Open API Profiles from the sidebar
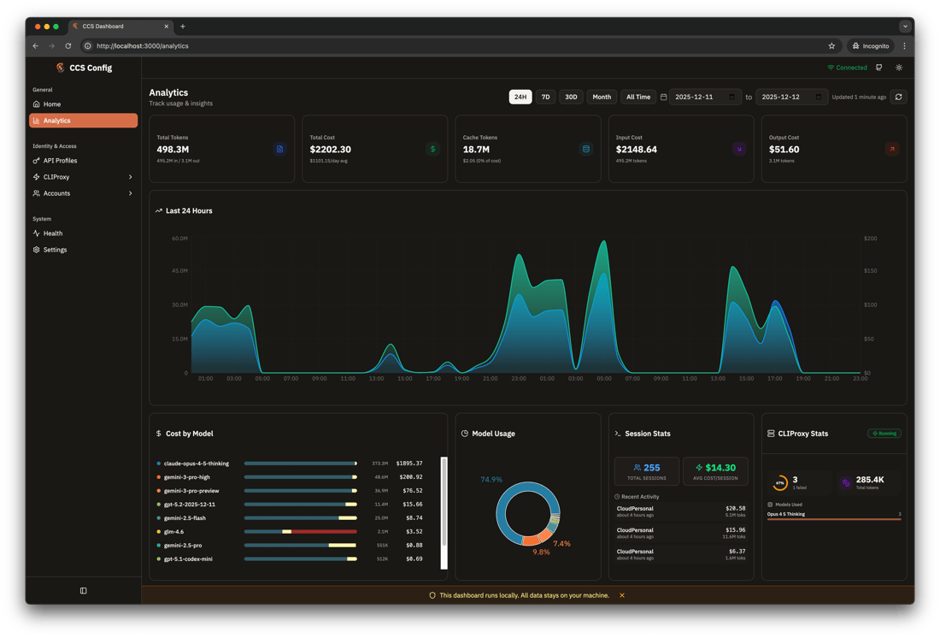 click(84, 161)
